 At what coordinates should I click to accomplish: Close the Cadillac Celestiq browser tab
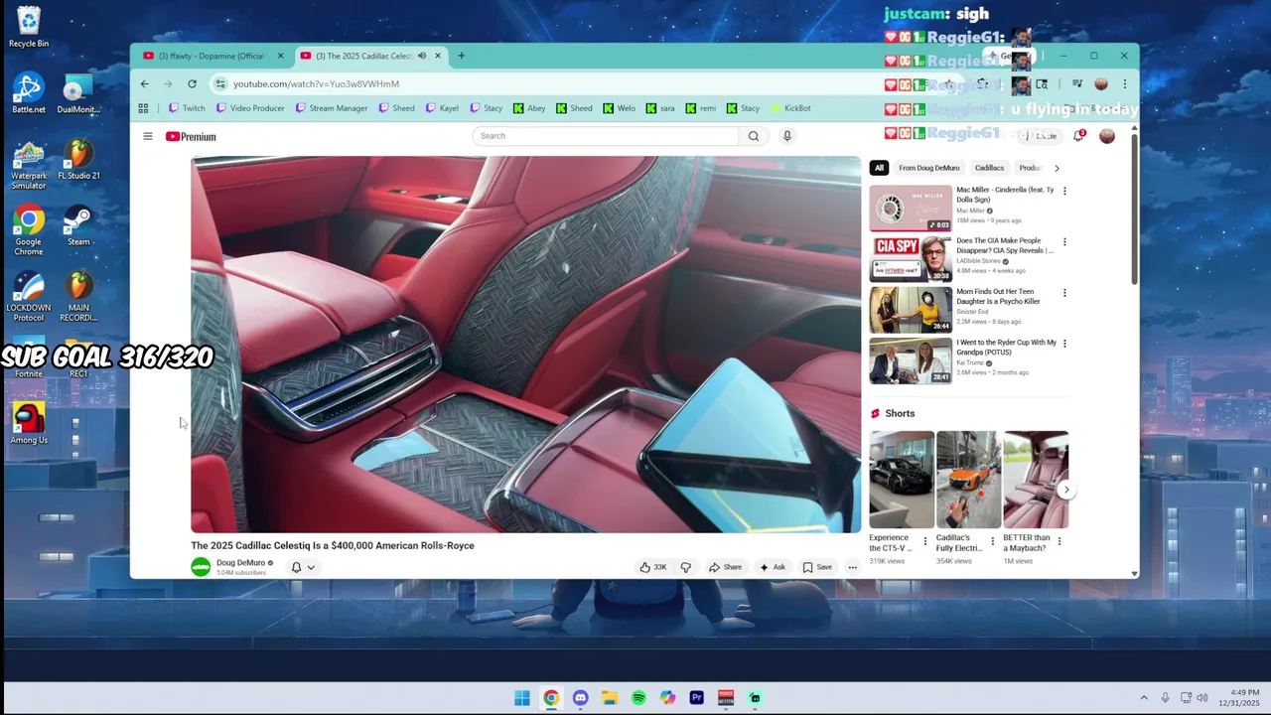point(437,56)
